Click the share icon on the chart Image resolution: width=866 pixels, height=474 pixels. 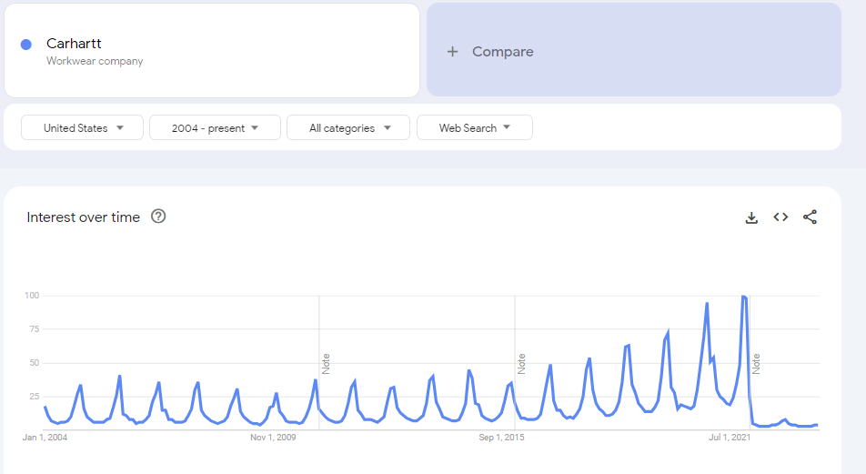[810, 217]
